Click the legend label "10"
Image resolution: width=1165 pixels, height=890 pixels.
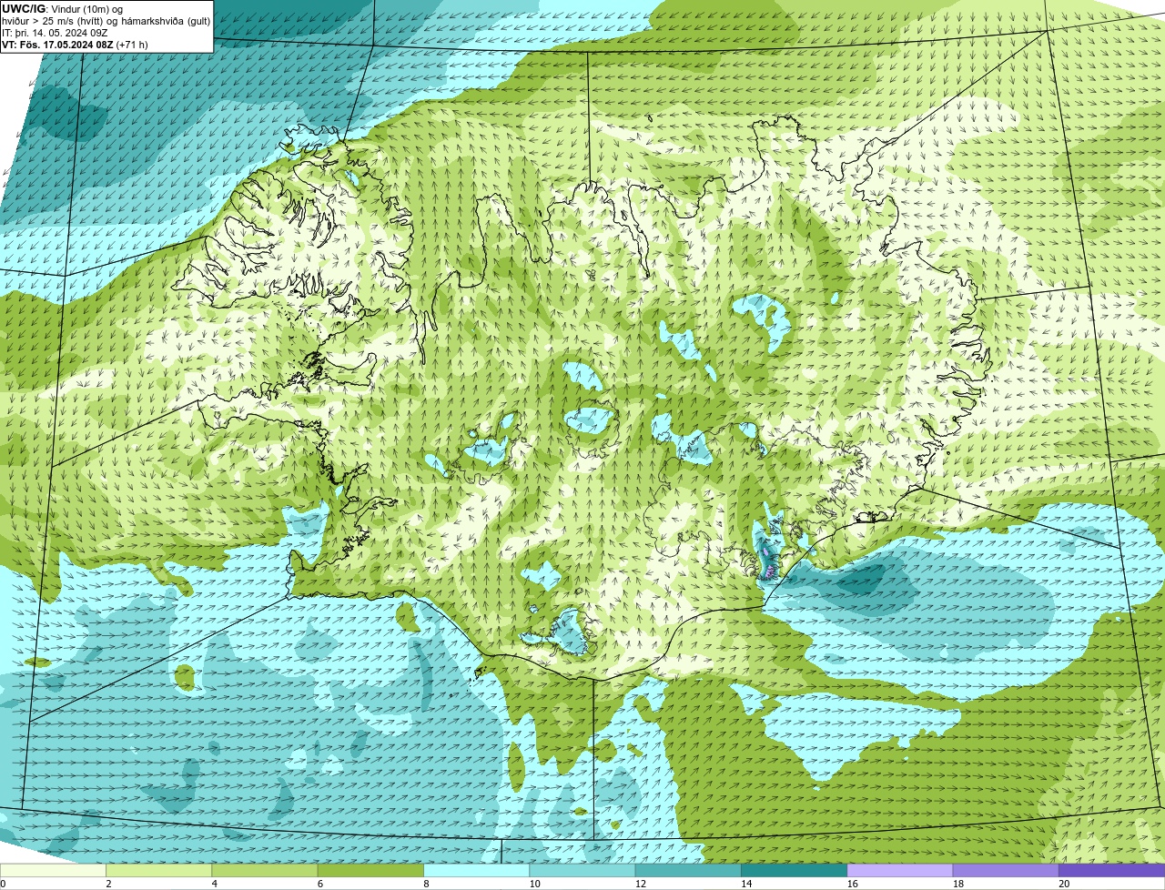[534, 884]
